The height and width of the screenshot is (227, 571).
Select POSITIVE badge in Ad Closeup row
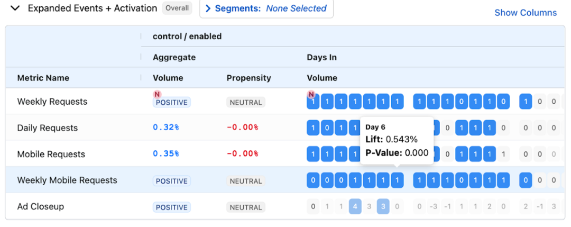172,207
